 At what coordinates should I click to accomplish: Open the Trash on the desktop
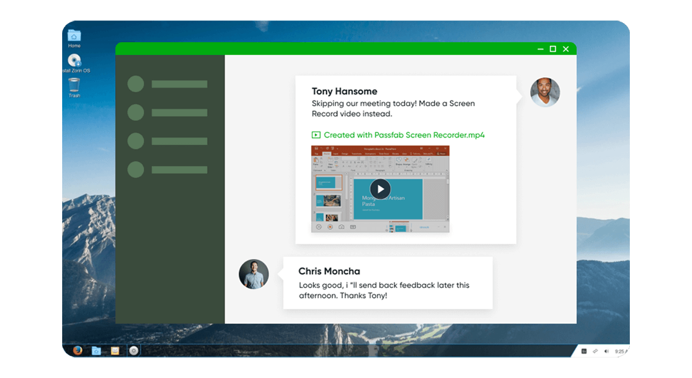pos(74,86)
